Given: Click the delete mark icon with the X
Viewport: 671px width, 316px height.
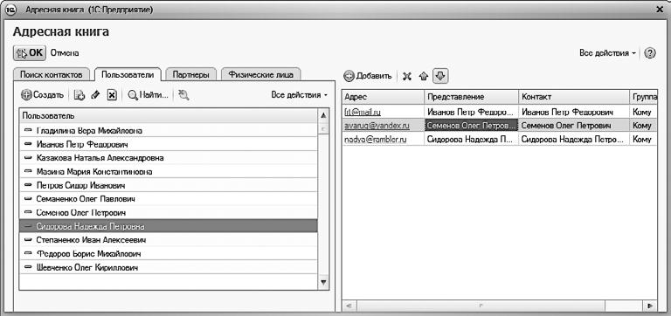Looking at the screenshot, I should pos(111,95).
